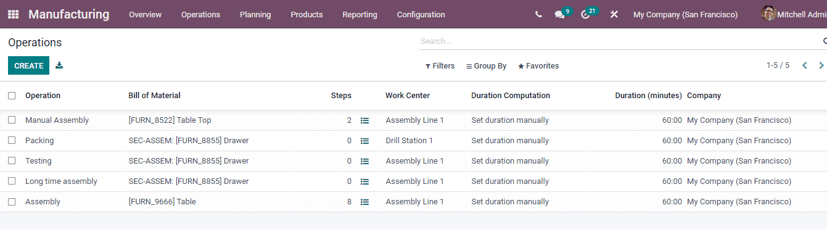Click SEC-ASSEM Drawer in Packing row
Viewport: 827px width, 229px height.
coord(189,141)
